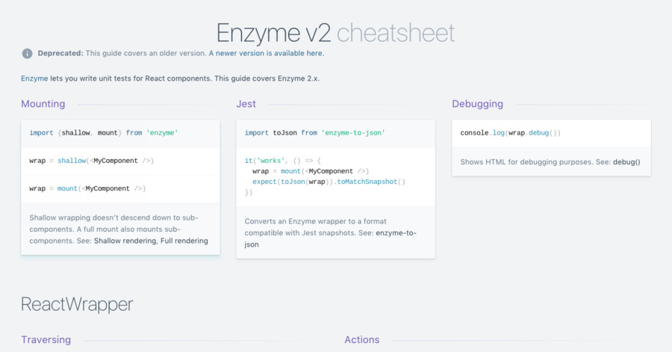Follow the Enzyme link in the intro
Screen dimensions: 672x352
(x=34, y=78)
